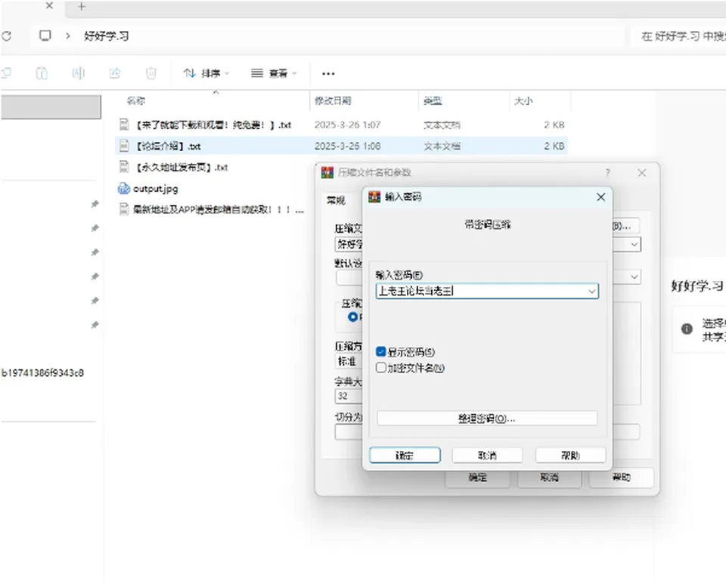This screenshot has width=726, height=584.
Task: Toggle the 显示密码 checkbox
Action: [x=381, y=352]
